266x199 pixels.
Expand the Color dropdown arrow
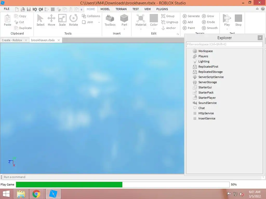[154, 29]
